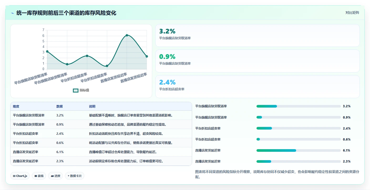Click the 0.6% cell in the table
370x190 pixels.
(60, 143)
